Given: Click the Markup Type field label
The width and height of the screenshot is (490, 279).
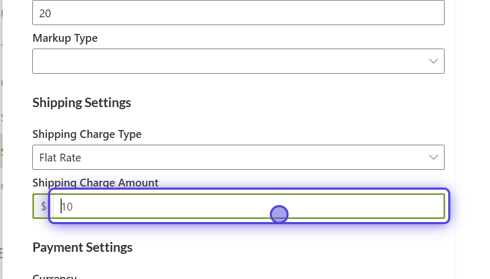Looking at the screenshot, I should 65,38.
